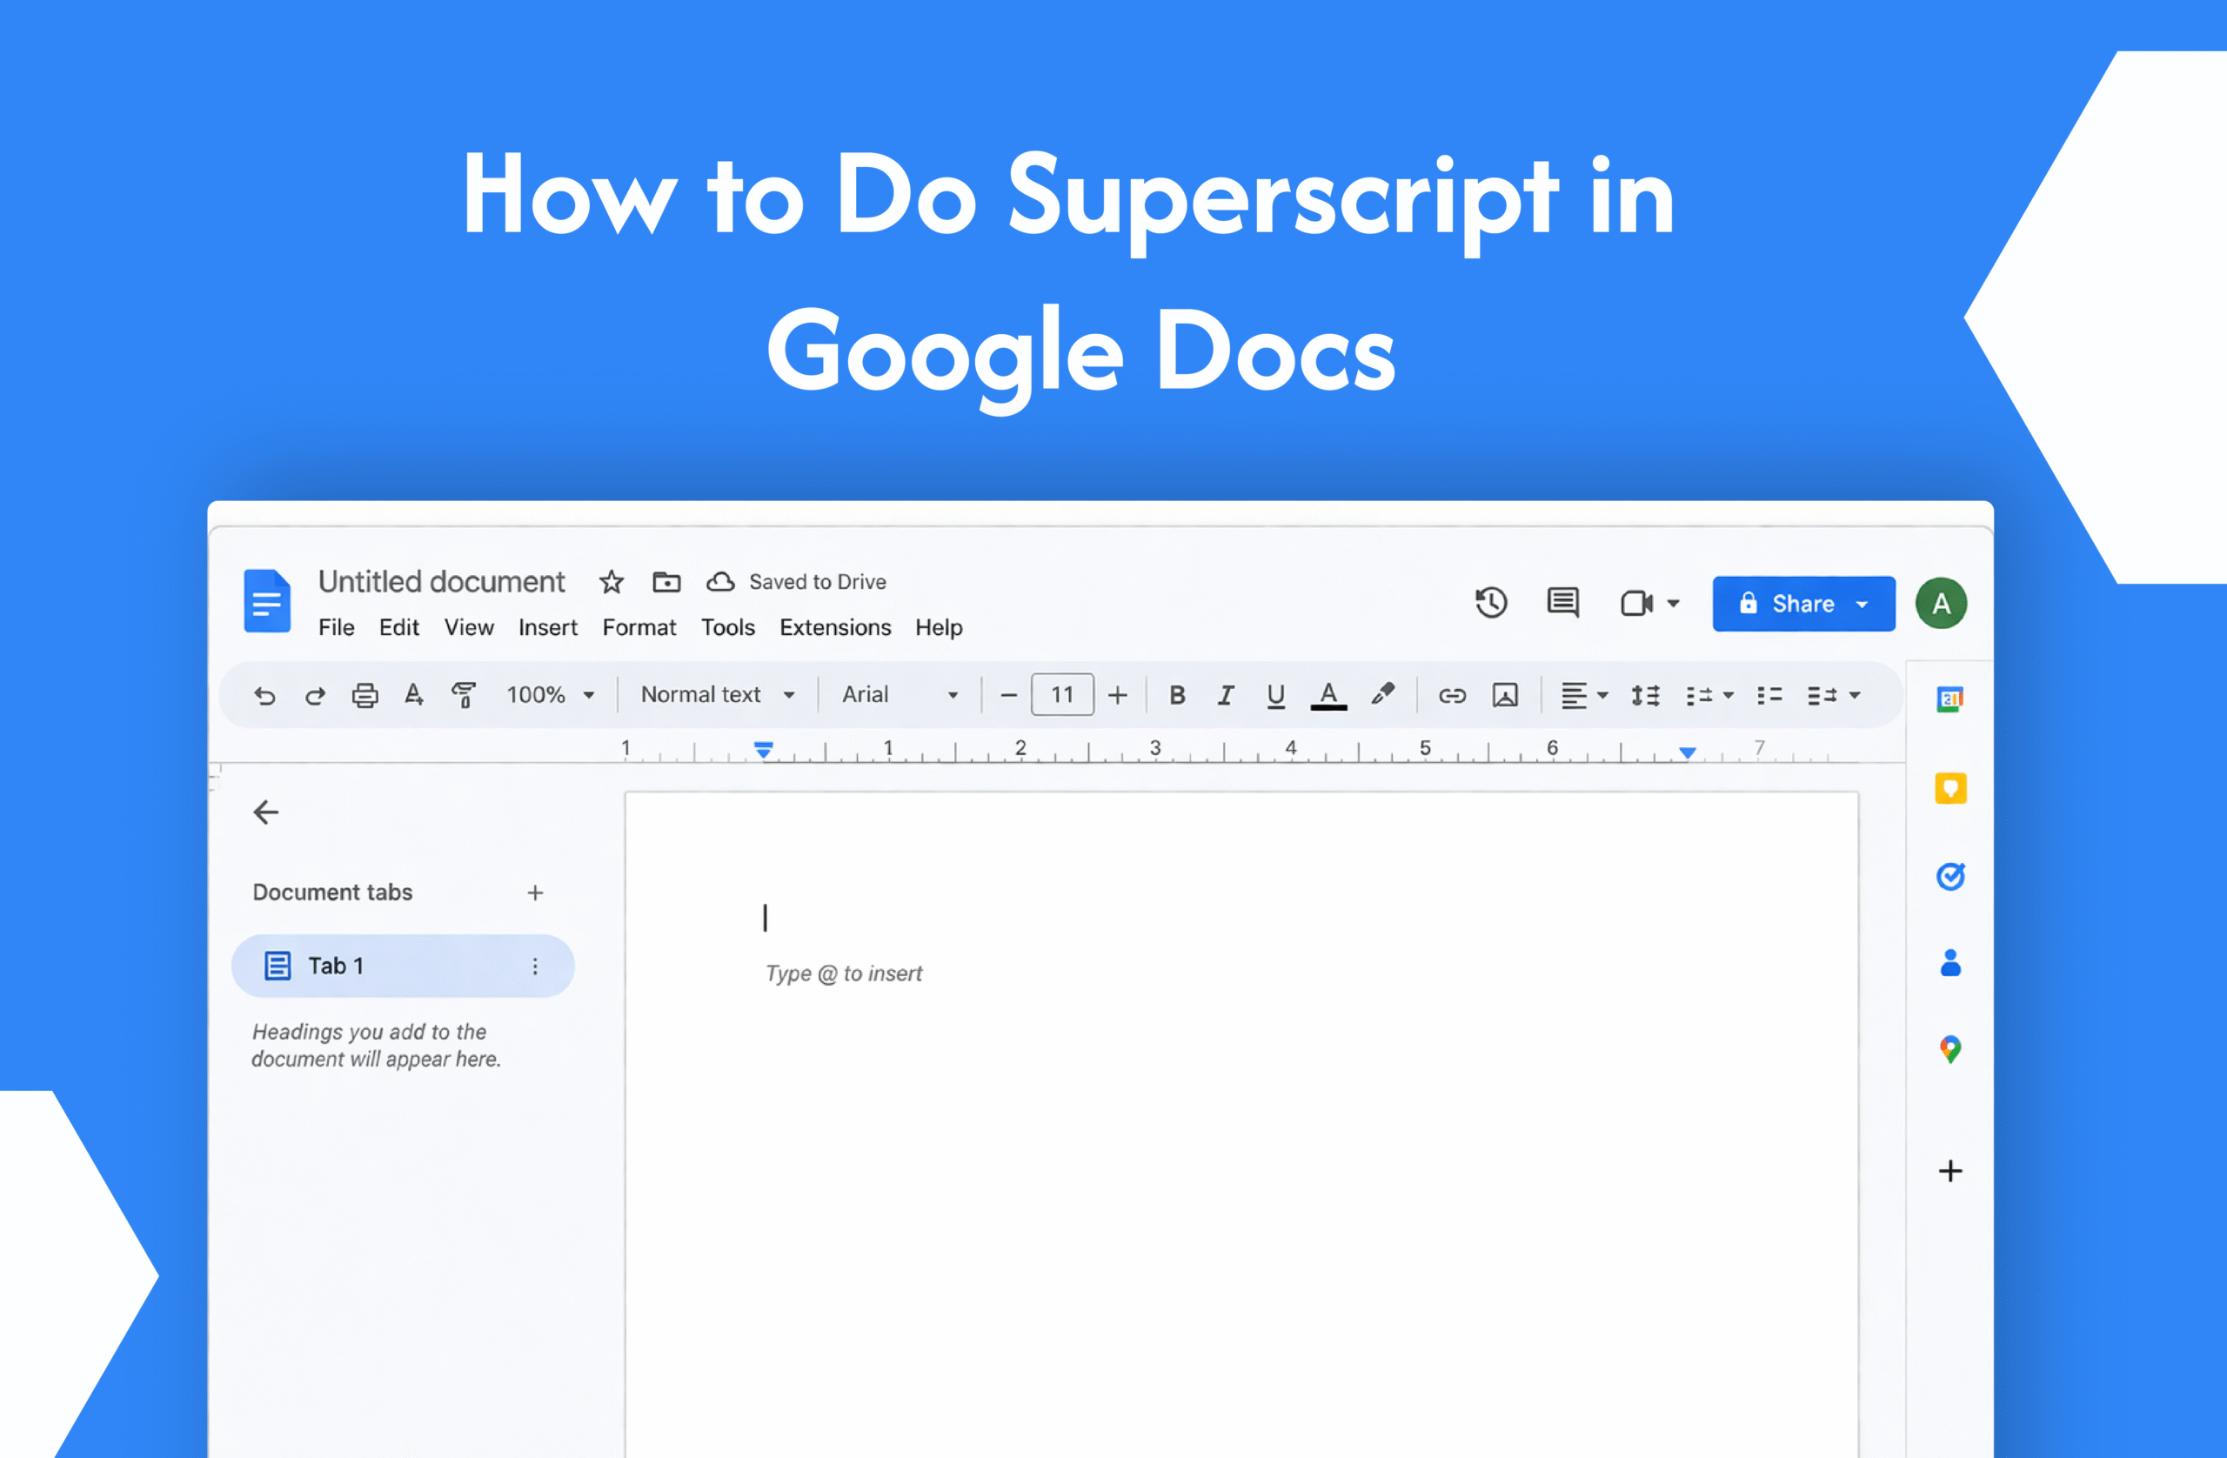Viewport: 2227px width, 1458px height.
Task: Star the Untitled document
Action: coord(611,582)
